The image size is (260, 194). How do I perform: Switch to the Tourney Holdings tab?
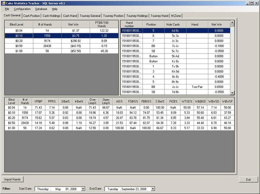tap(137, 16)
